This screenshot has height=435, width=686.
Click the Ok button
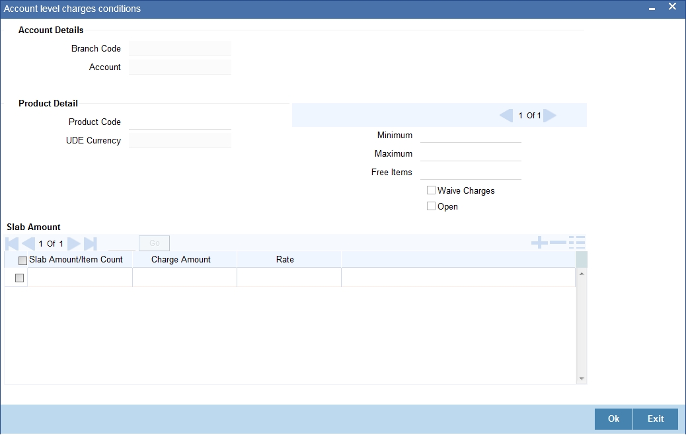(x=613, y=419)
